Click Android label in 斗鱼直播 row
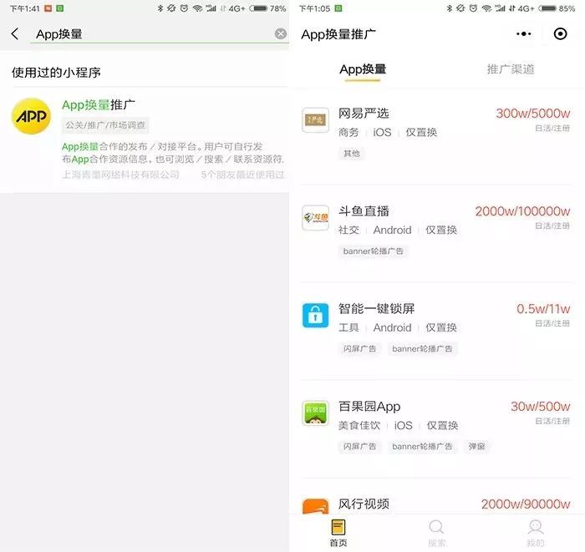This screenshot has width=585, height=552. tap(392, 230)
